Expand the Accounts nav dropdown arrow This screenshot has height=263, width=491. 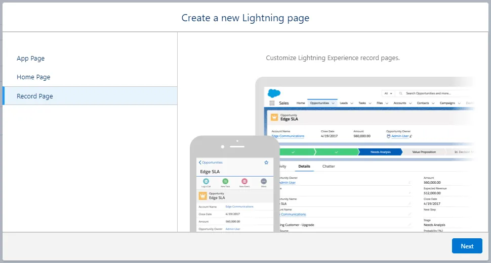coord(410,103)
